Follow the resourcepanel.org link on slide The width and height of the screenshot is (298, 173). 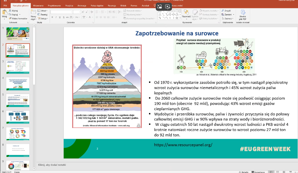pyautogui.click(x=183, y=145)
